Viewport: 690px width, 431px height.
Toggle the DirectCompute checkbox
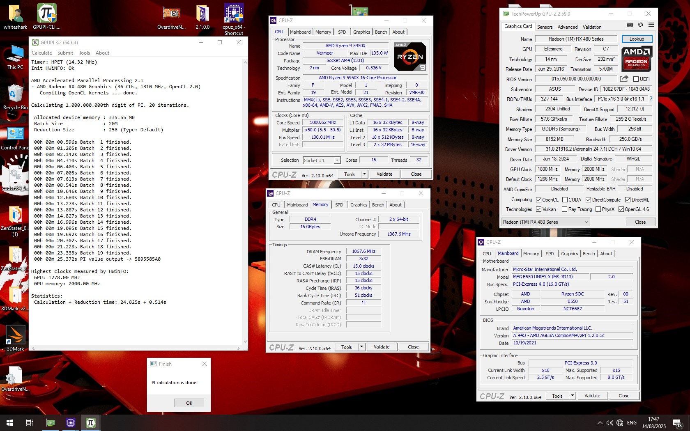tap(588, 200)
